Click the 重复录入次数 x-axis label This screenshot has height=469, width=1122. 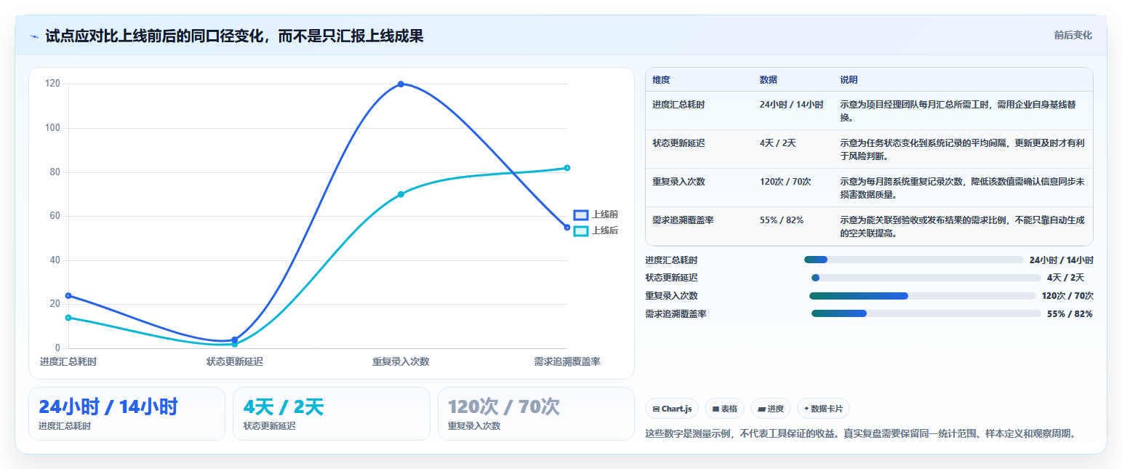[x=401, y=361]
